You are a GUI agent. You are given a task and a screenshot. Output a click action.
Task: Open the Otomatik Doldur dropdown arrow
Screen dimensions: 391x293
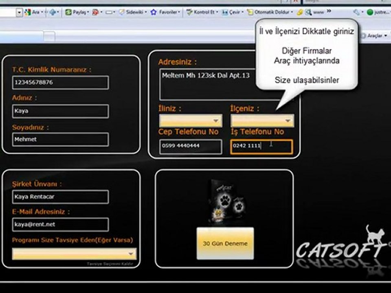click(292, 12)
